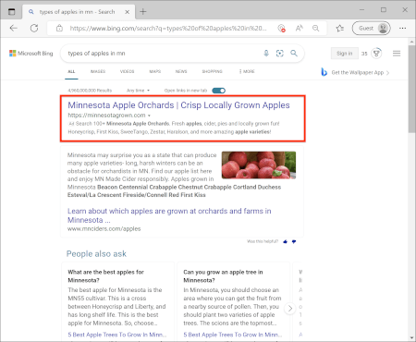Open 'Learn about which apples are grown' link
This screenshot has width=416, height=342.
(x=169, y=215)
